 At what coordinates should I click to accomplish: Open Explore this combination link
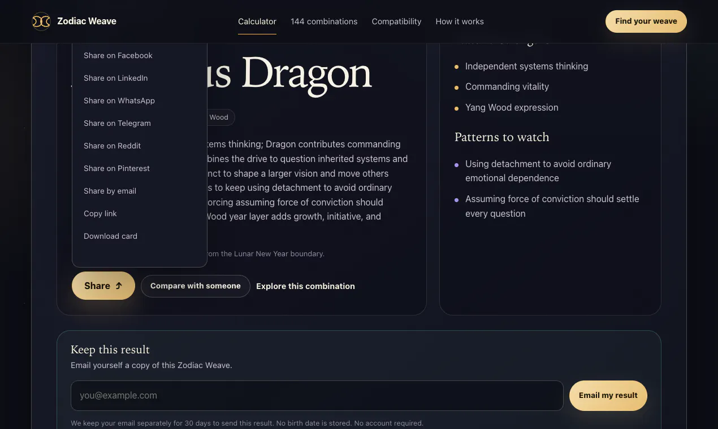[x=305, y=286]
